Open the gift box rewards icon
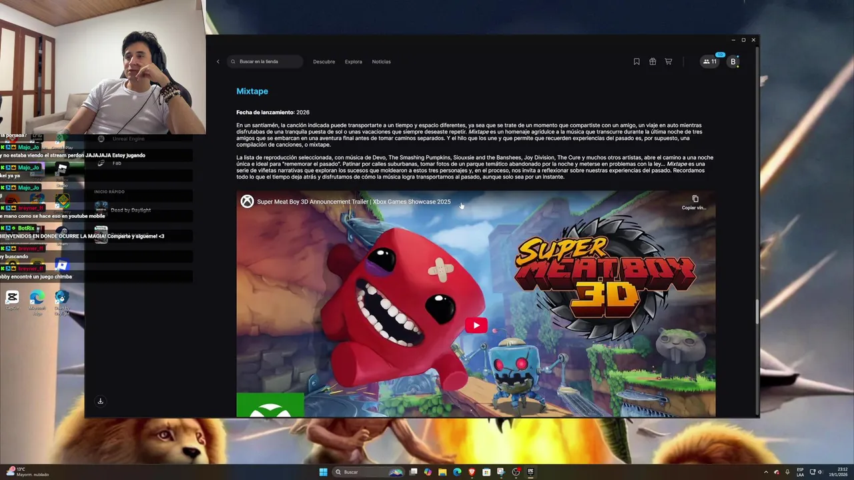Screen dimensions: 854x480 [x=653, y=61]
